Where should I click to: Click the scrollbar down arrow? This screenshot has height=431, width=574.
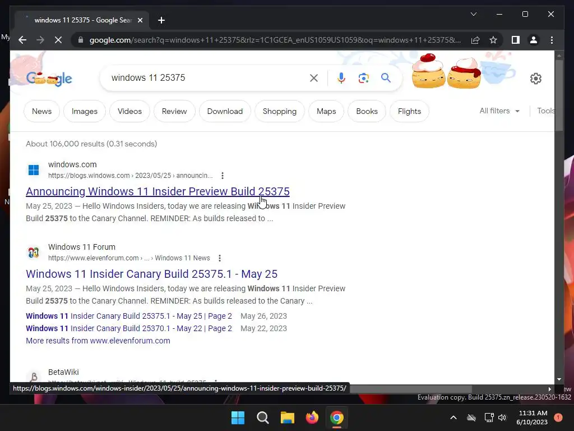click(x=559, y=379)
